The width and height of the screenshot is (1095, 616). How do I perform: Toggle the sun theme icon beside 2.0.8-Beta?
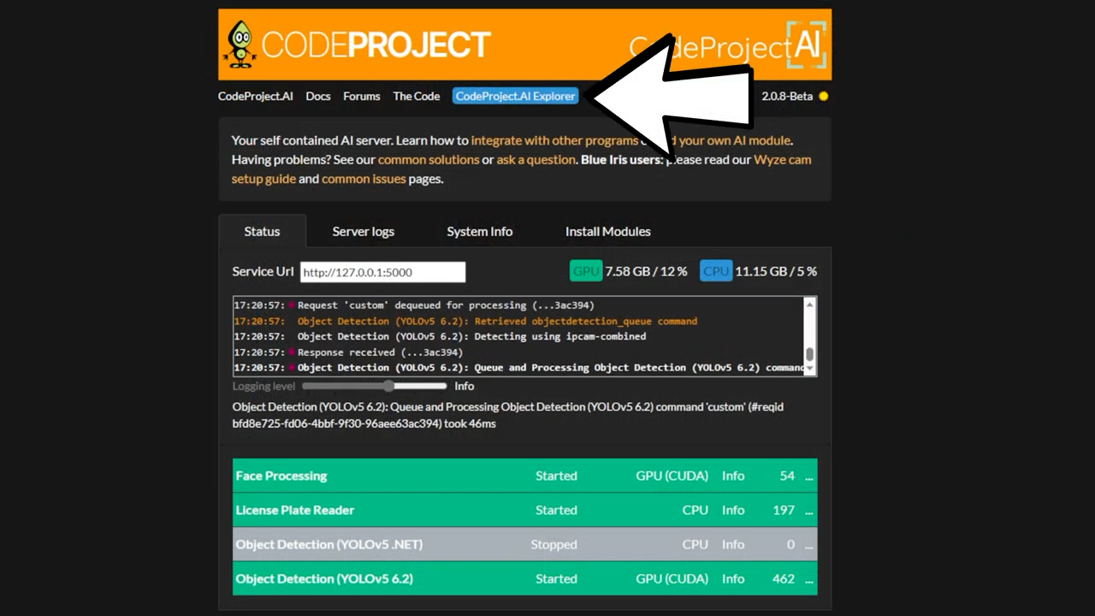pyautogui.click(x=823, y=96)
